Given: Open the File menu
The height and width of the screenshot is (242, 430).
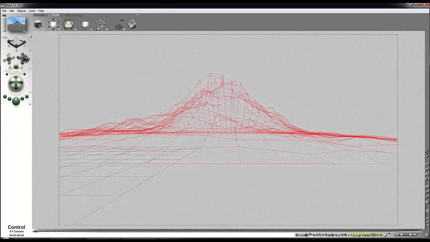Looking at the screenshot, I should click(x=4, y=11).
